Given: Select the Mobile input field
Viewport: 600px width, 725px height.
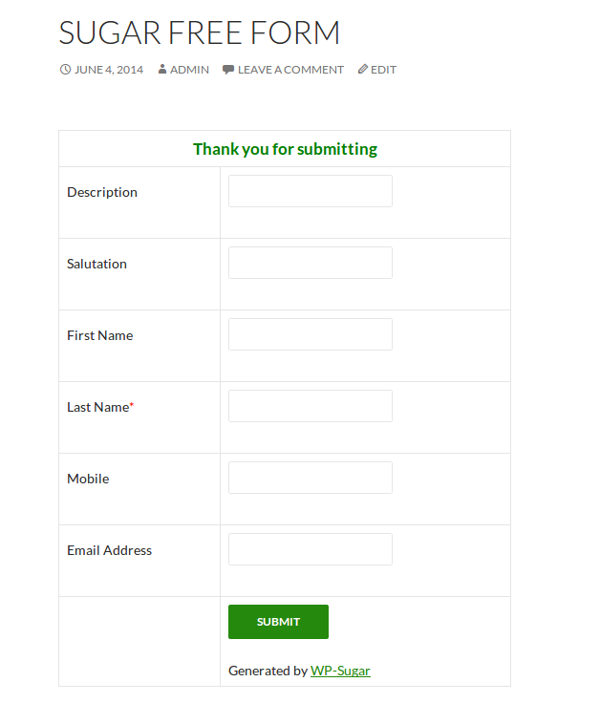Looking at the screenshot, I should click(311, 478).
